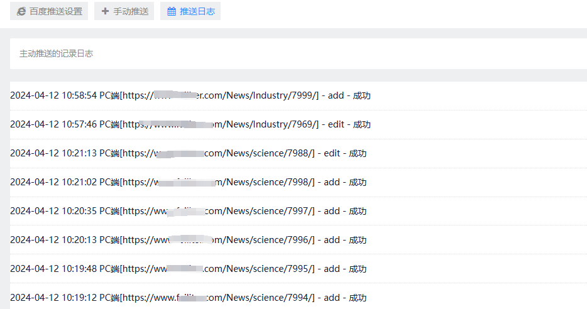Image resolution: width=587 pixels, height=309 pixels.
Task: Click 成功 status on the Industry/7999 row
Action: (x=361, y=95)
